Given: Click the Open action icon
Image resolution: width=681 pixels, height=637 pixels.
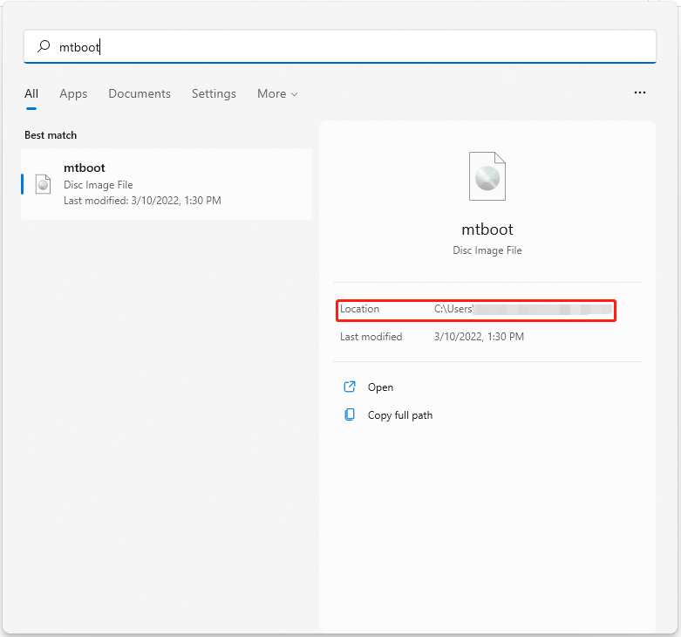Looking at the screenshot, I should (350, 387).
